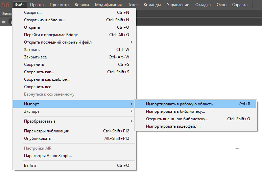Viewport: 262px width, 180px height.
Task: Choose Сохранить menu item
Action: pyautogui.click(x=74, y=65)
